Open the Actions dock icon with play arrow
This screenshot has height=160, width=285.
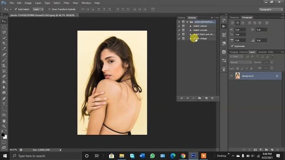pos(224,27)
